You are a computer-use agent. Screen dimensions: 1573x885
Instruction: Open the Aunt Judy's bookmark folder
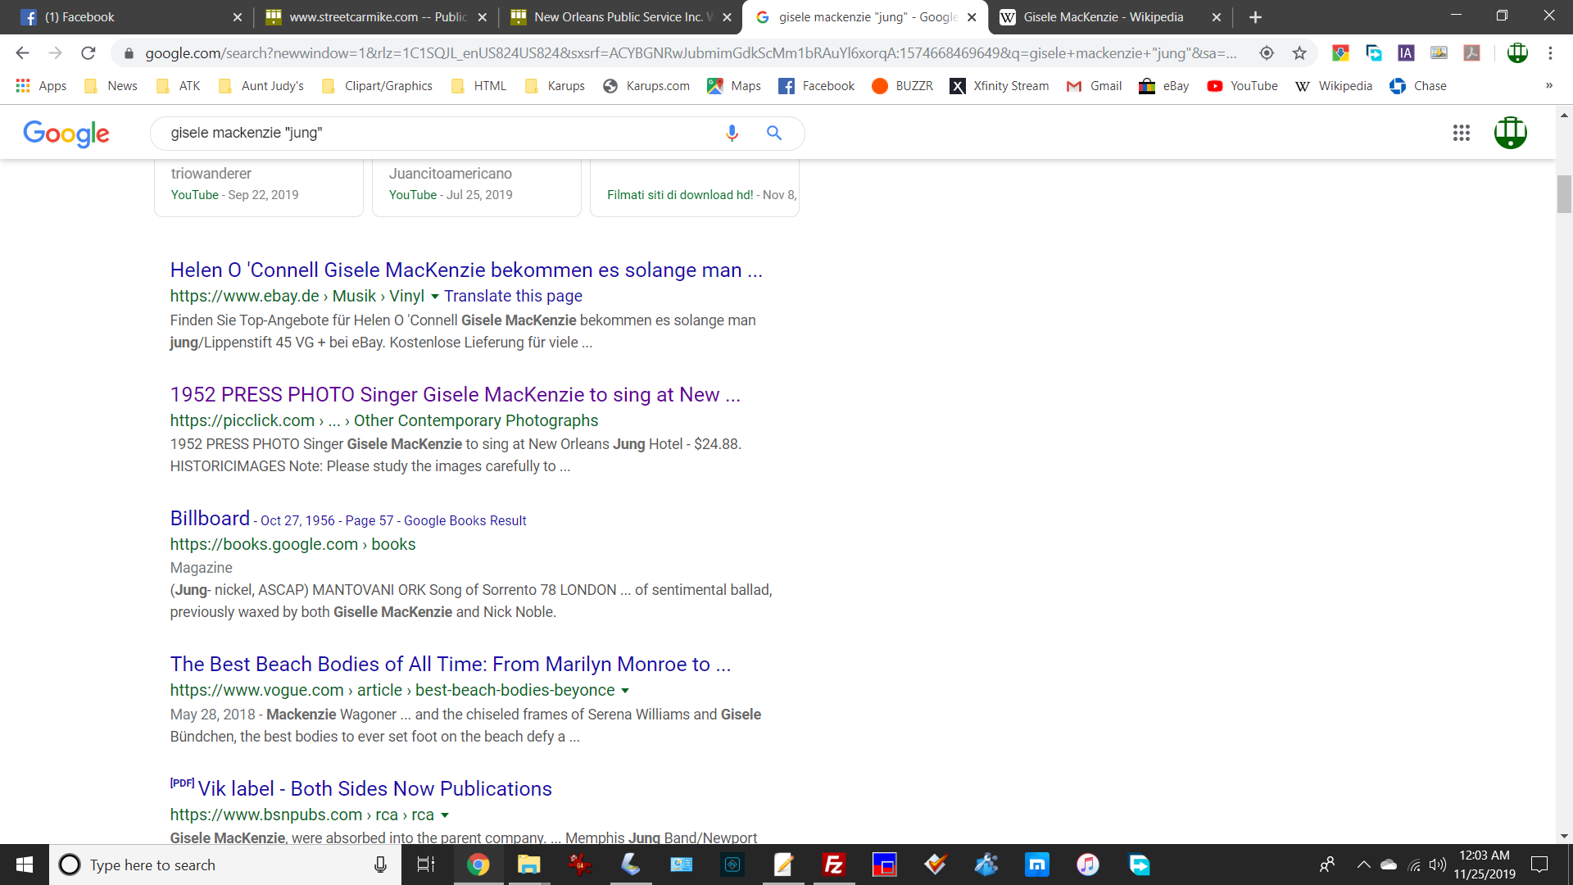point(261,86)
